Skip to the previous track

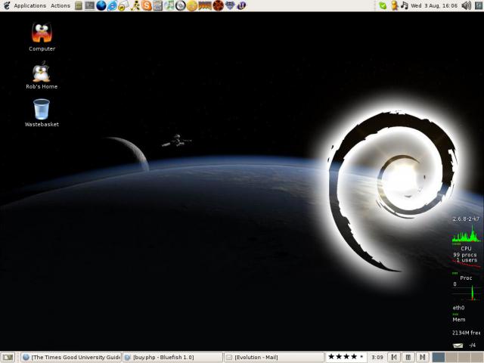coord(394,358)
